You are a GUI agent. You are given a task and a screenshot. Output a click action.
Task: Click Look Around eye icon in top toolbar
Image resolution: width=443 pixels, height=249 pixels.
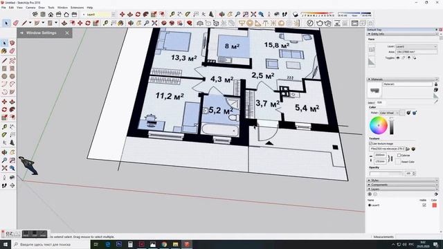[277, 14]
